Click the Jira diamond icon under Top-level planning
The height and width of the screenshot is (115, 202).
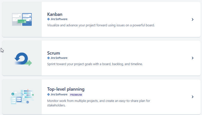(x=48, y=94)
